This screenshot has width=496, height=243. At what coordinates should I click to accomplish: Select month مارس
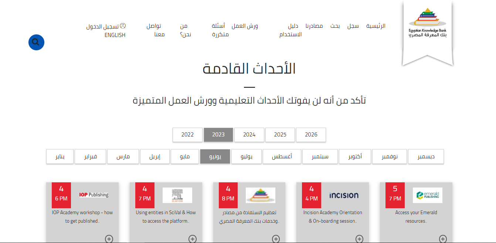tap(123, 156)
